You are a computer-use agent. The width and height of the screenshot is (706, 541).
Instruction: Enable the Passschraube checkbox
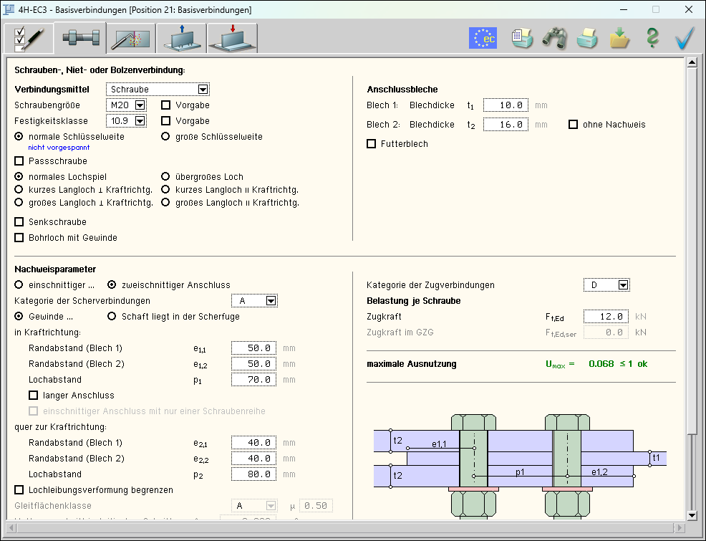[19, 161]
